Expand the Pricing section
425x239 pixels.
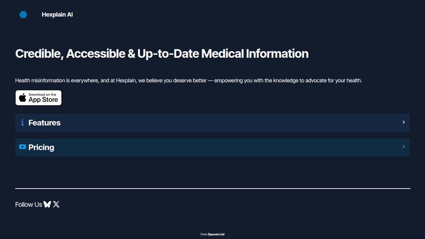coord(212,148)
